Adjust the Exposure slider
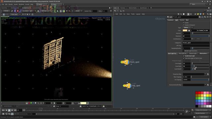The image size is (212, 119). [x=200, y=36]
